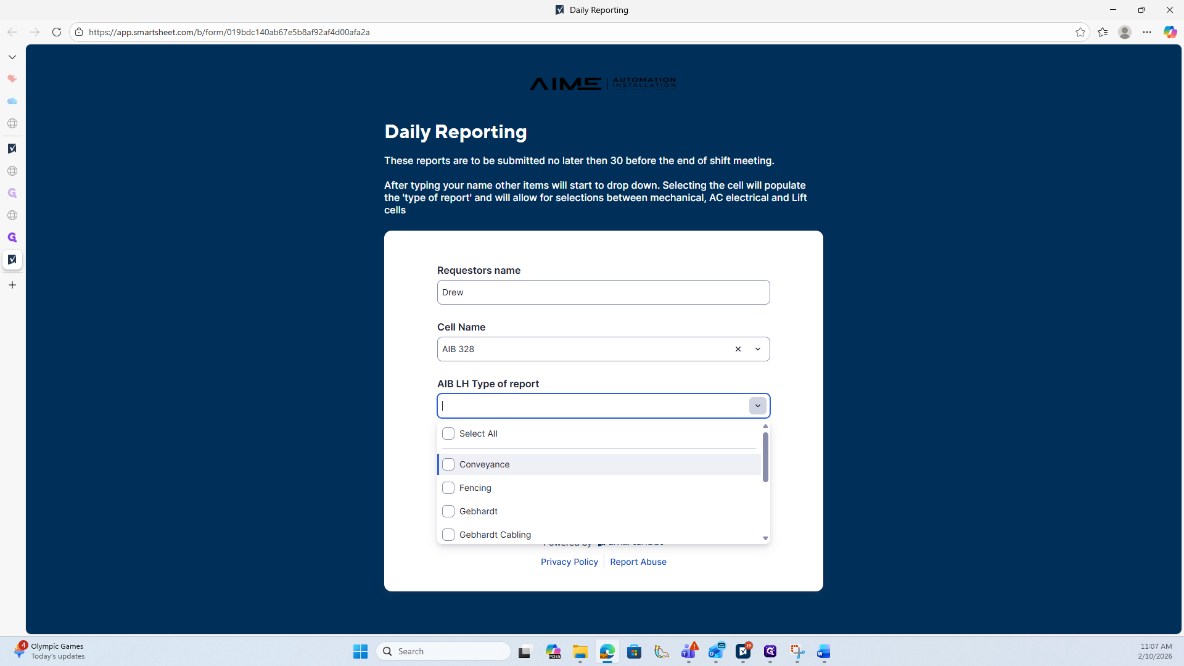
Task: Check the Select All checkbox
Action: (448, 434)
